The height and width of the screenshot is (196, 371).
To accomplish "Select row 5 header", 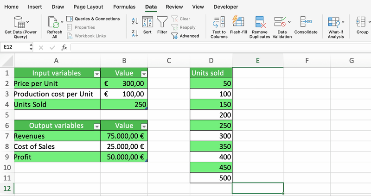I will pos(7,115).
